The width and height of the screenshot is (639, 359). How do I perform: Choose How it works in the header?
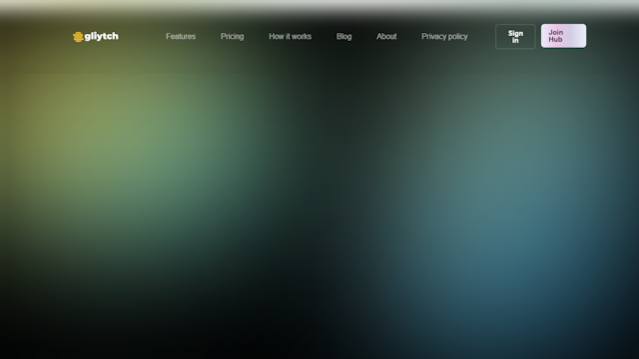(x=291, y=36)
